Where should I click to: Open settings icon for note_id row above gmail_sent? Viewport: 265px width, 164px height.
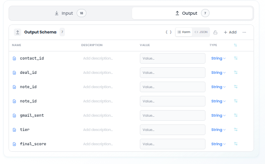236,101
